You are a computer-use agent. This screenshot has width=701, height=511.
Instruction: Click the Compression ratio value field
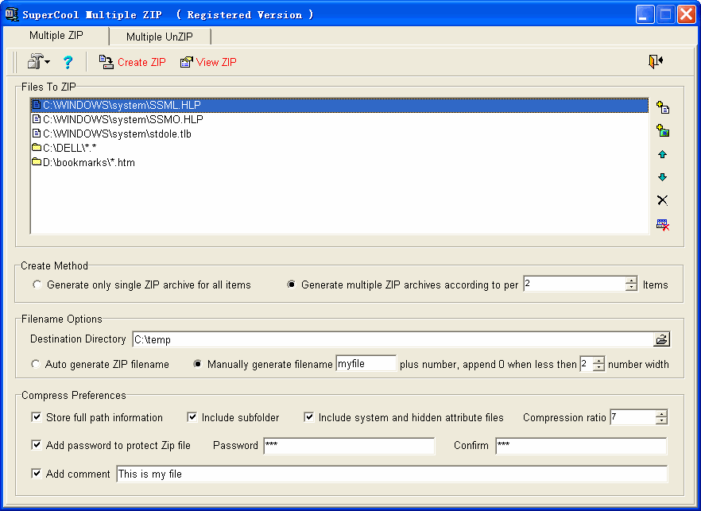[633, 417]
